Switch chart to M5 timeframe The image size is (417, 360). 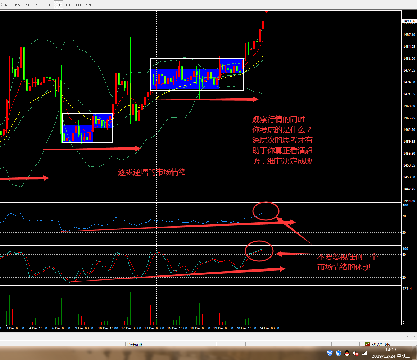pyautogui.click(x=18, y=5)
